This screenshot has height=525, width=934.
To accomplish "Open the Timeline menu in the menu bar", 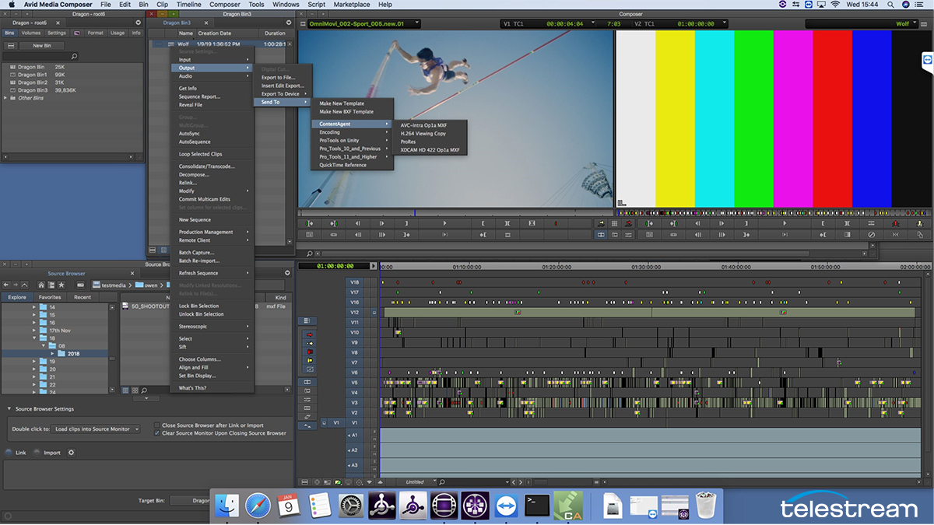I will pos(188,5).
